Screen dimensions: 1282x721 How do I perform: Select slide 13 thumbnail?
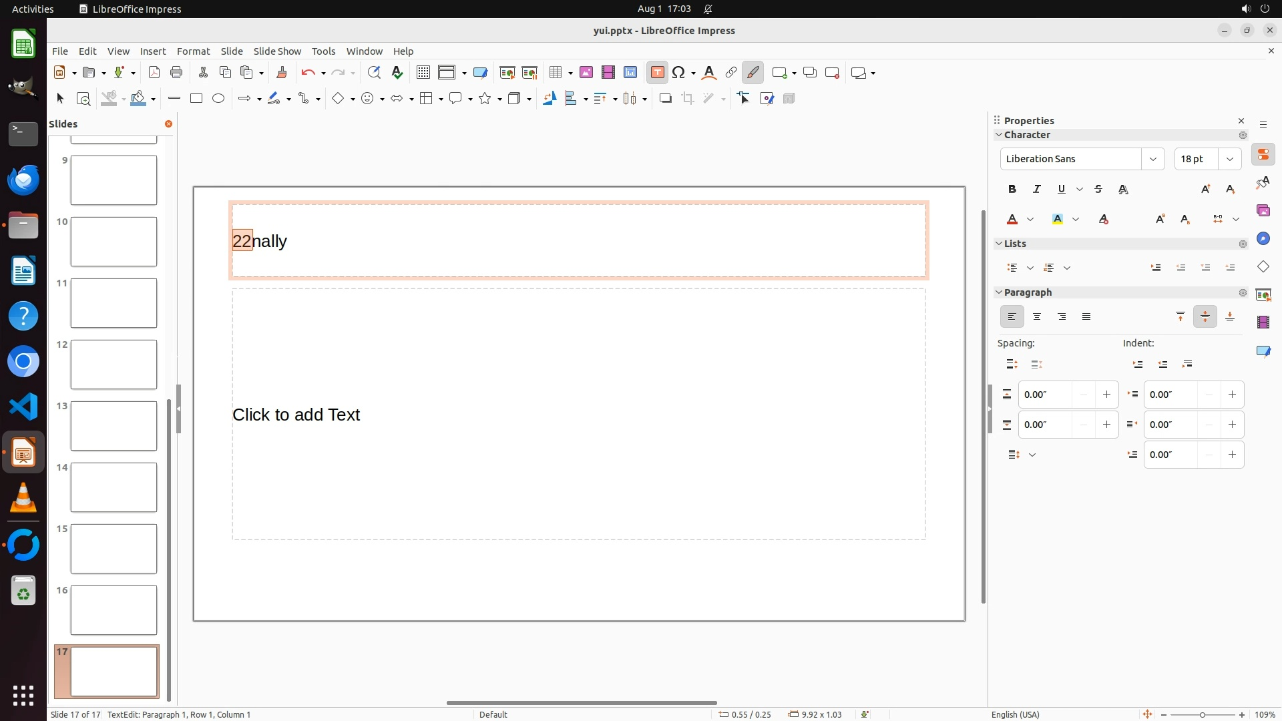(x=114, y=426)
